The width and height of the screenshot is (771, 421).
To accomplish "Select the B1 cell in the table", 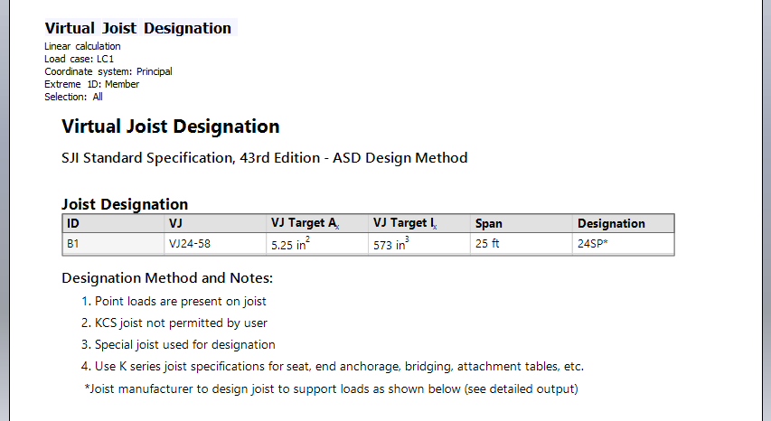I will [x=73, y=243].
